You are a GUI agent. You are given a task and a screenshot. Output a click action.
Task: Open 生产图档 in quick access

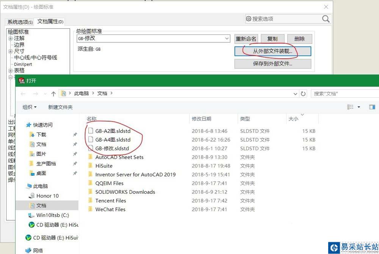tap(46, 164)
